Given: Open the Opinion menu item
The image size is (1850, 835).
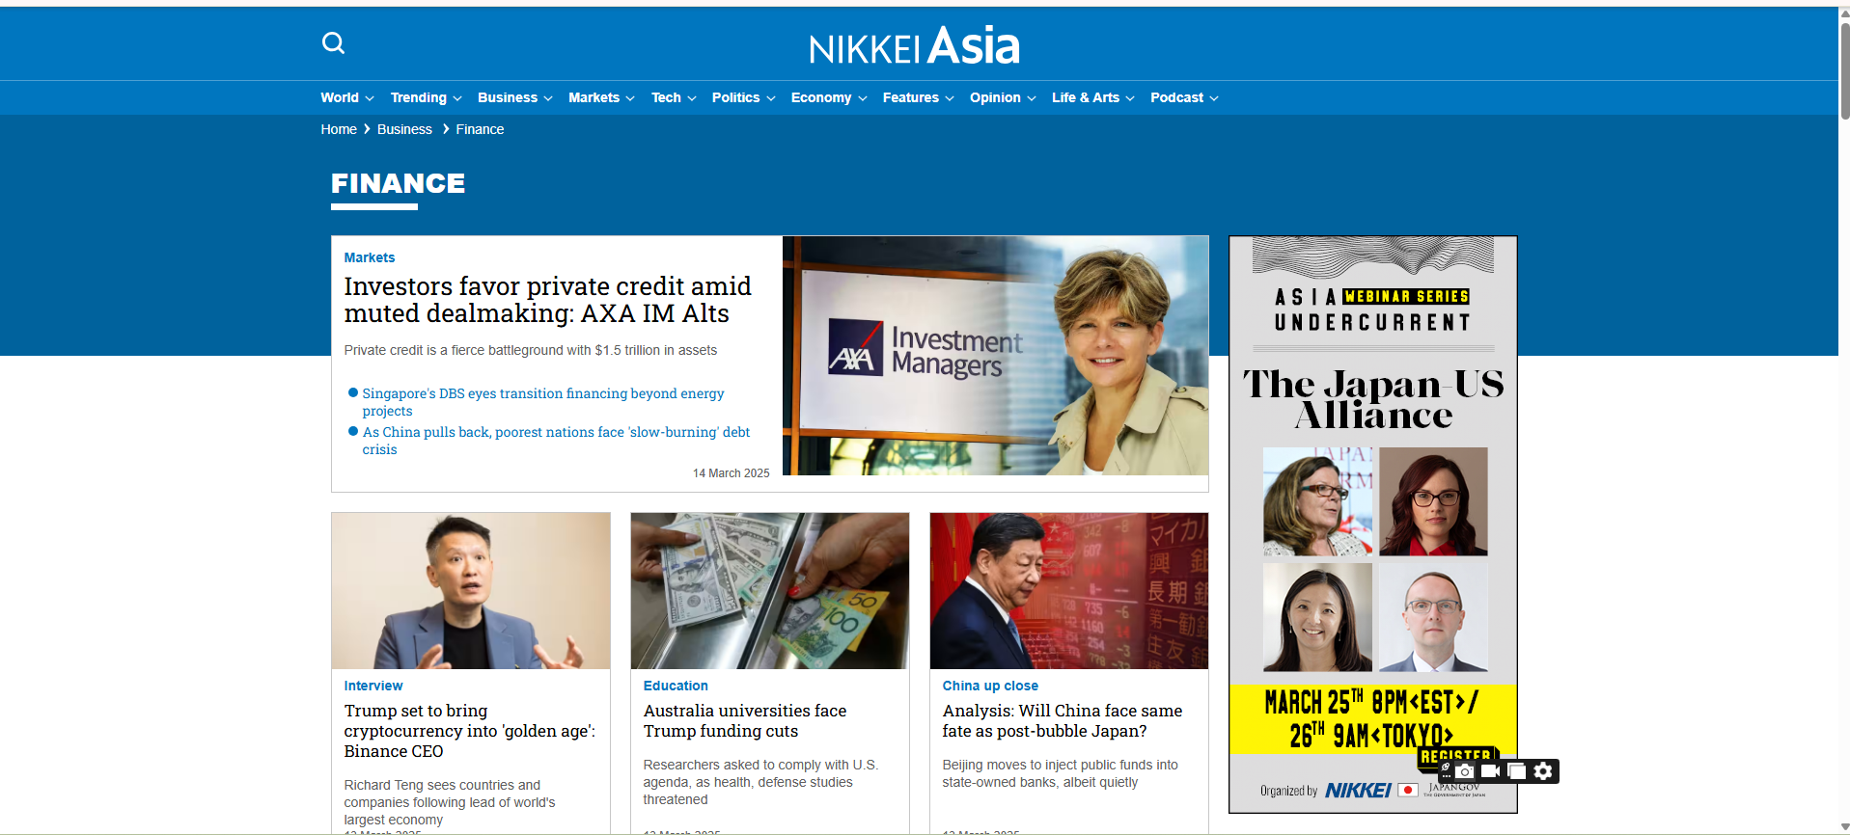Looking at the screenshot, I should pos(1003,97).
